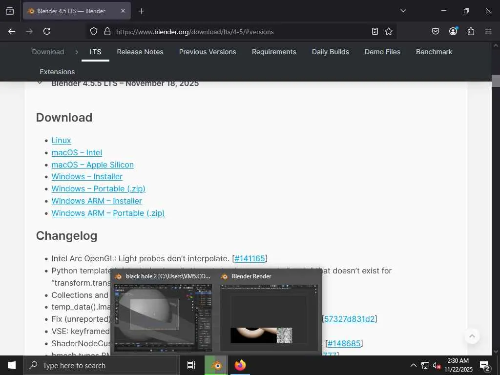This screenshot has height=375, width=500.
Task: Open Windows Start menu
Action: click(x=12, y=365)
